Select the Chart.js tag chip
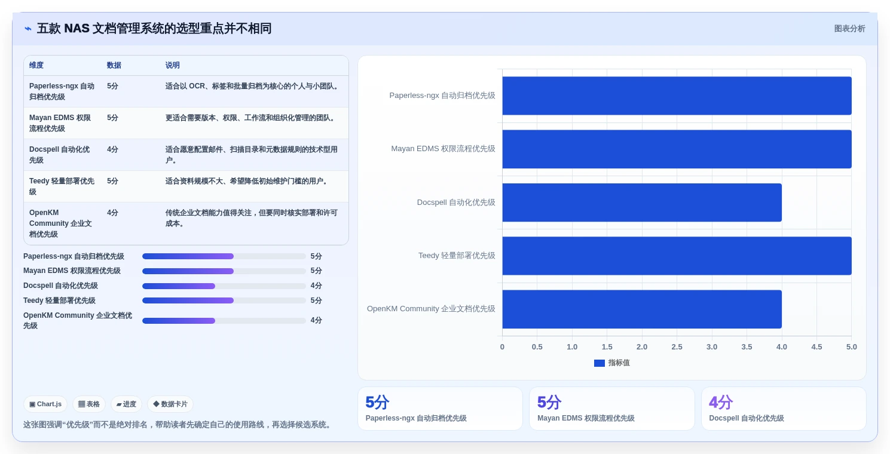 tap(45, 404)
